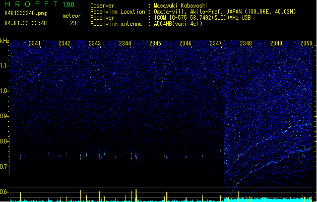Screen dimensions: 317x202
Task: Click the observer name Masayuki Kobayashi
Action: (181, 6)
